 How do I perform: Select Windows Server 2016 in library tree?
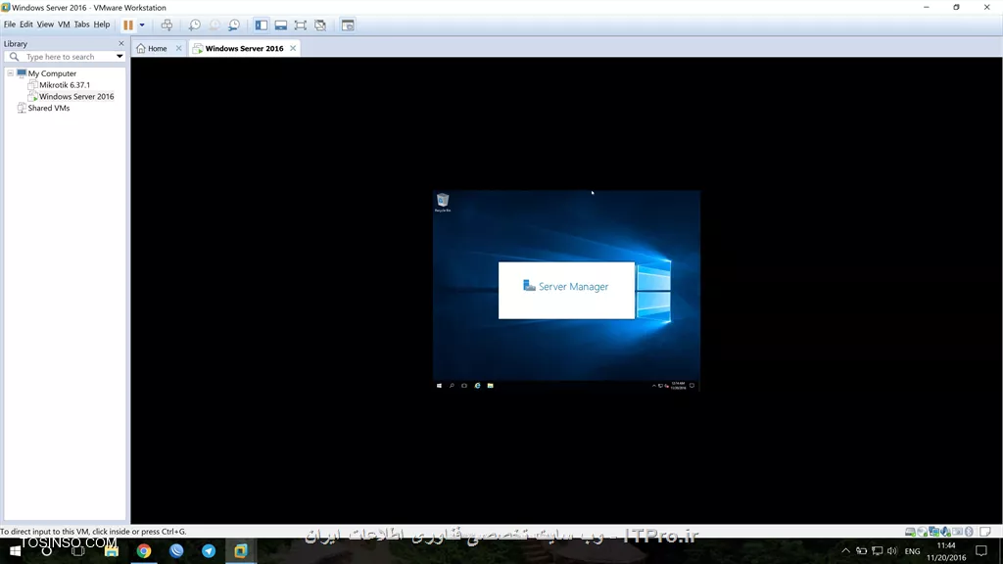[76, 97]
